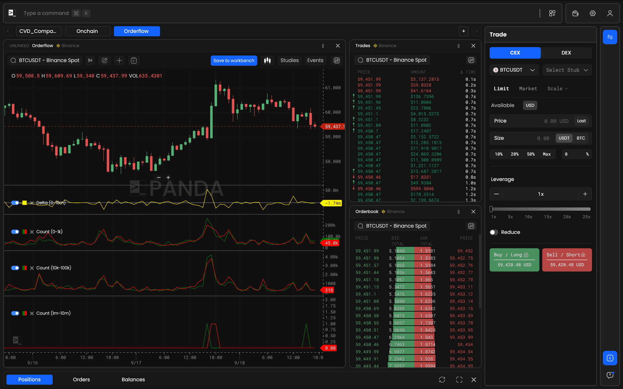Adjust the leverage slider handle
The height and width of the screenshot is (389, 623).
pyautogui.click(x=491, y=209)
